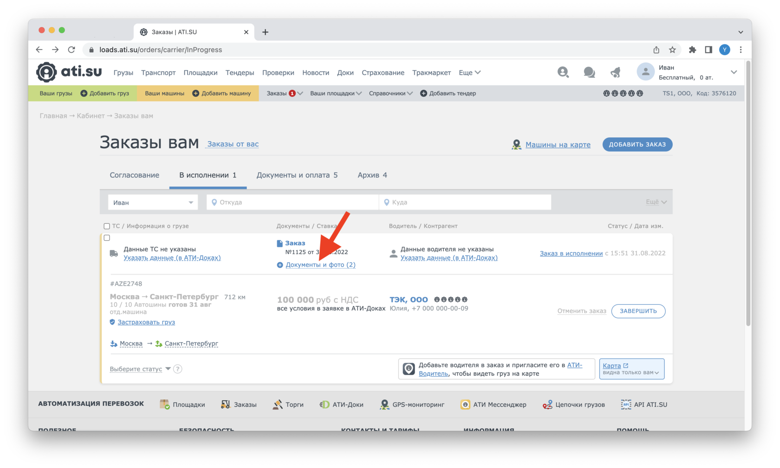Click the driver person icon
Screen dimensions: 780x468
[393, 253]
